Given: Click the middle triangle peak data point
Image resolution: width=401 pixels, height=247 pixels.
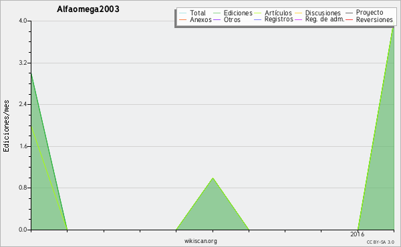Looking at the screenshot, I should [x=213, y=178].
